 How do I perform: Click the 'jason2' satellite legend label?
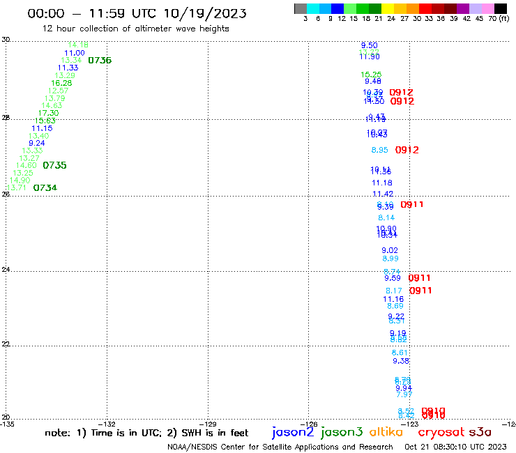pos(293,432)
